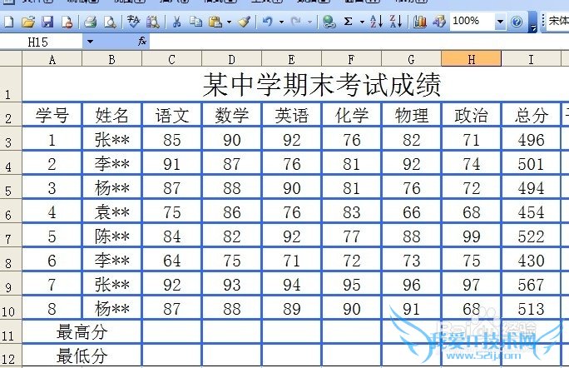Screen dimensions: 569x368
Task: Click the Name Box showing H15
Action: (42, 42)
